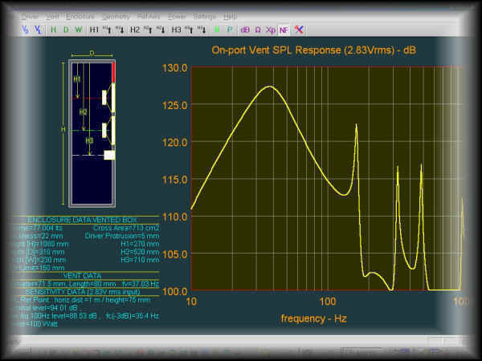Click the green H height icon

[54, 30]
